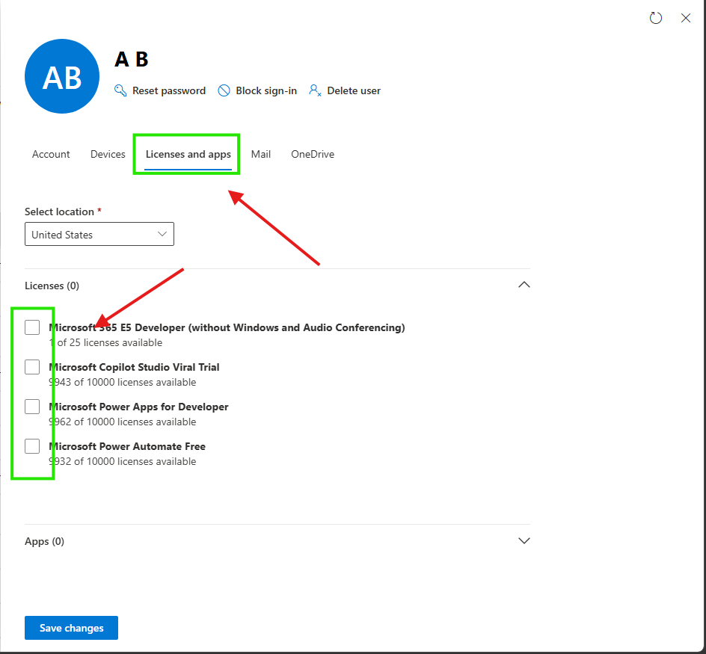The width and height of the screenshot is (706, 654).
Task: Expand the Apps section with its chevron
Action: pos(524,540)
